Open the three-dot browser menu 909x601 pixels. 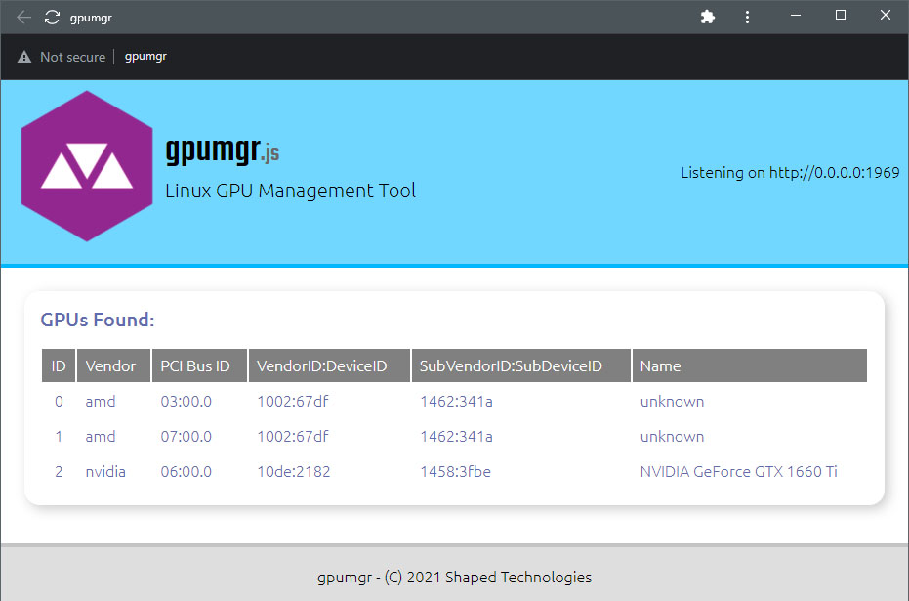(747, 17)
